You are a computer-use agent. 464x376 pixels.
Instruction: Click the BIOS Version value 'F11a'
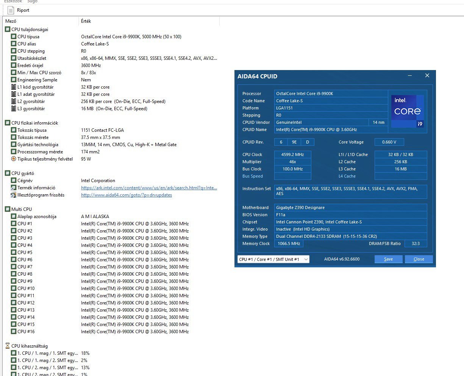(351, 215)
